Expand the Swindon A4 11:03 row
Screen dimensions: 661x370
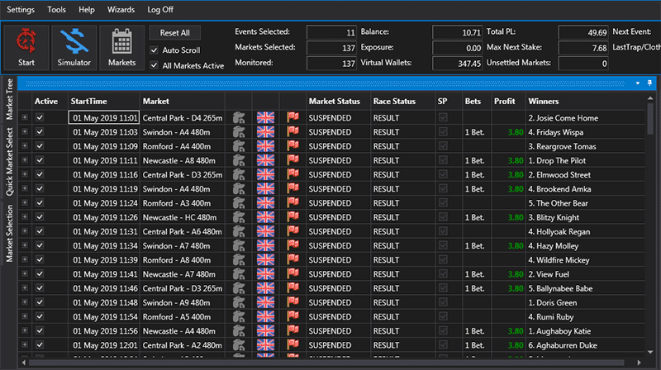click(x=25, y=132)
